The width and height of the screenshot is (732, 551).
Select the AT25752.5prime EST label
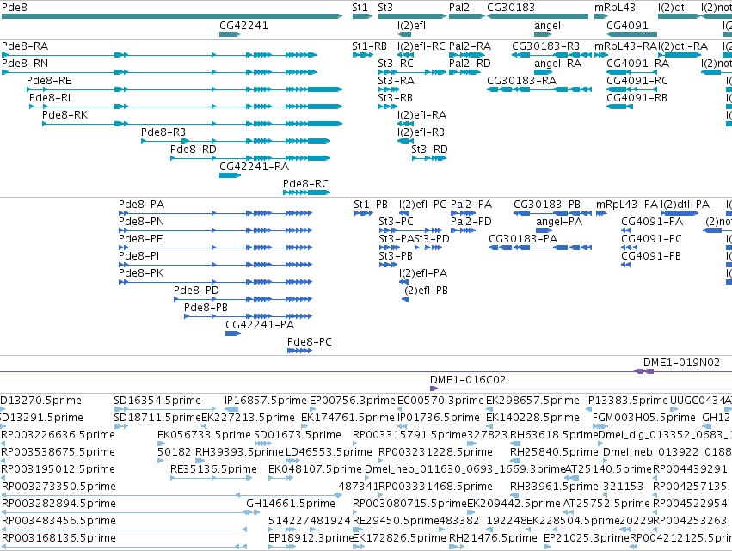[x=606, y=504]
